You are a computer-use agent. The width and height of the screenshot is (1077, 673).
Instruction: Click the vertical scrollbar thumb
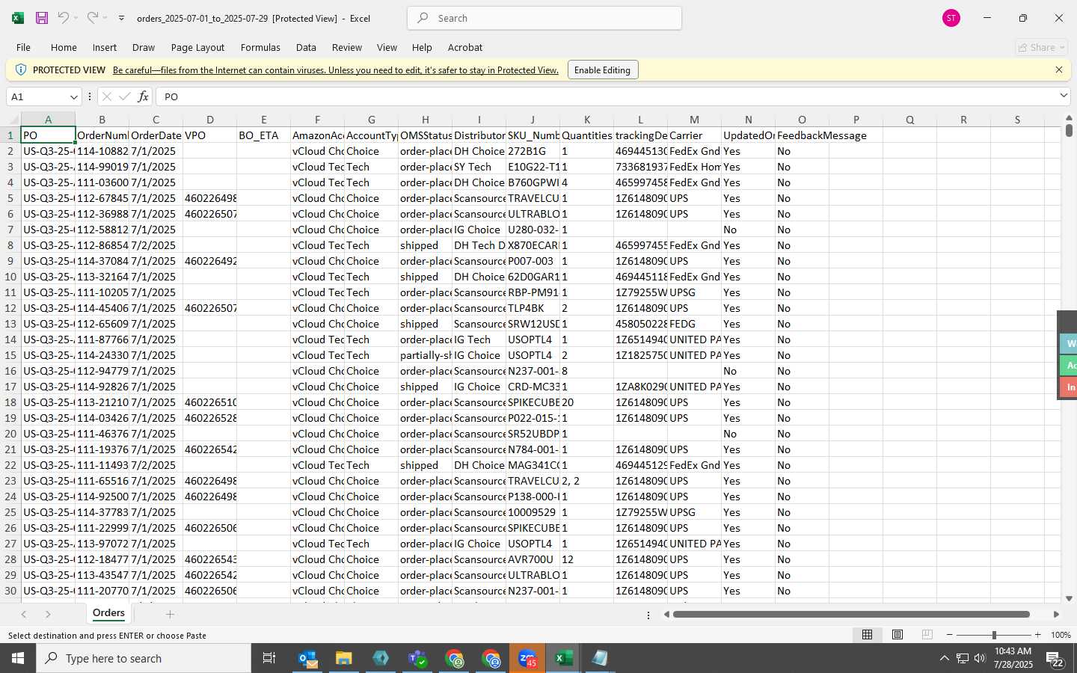coord(1069,131)
